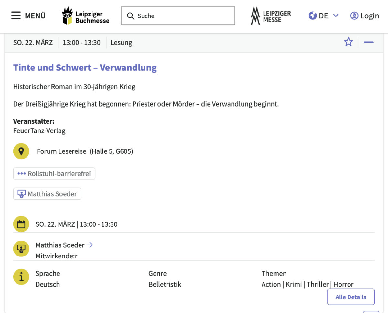Open the Tinte und Schwert – Verwandlung title
The height and width of the screenshot is (313, 388).
coord(85,68)
